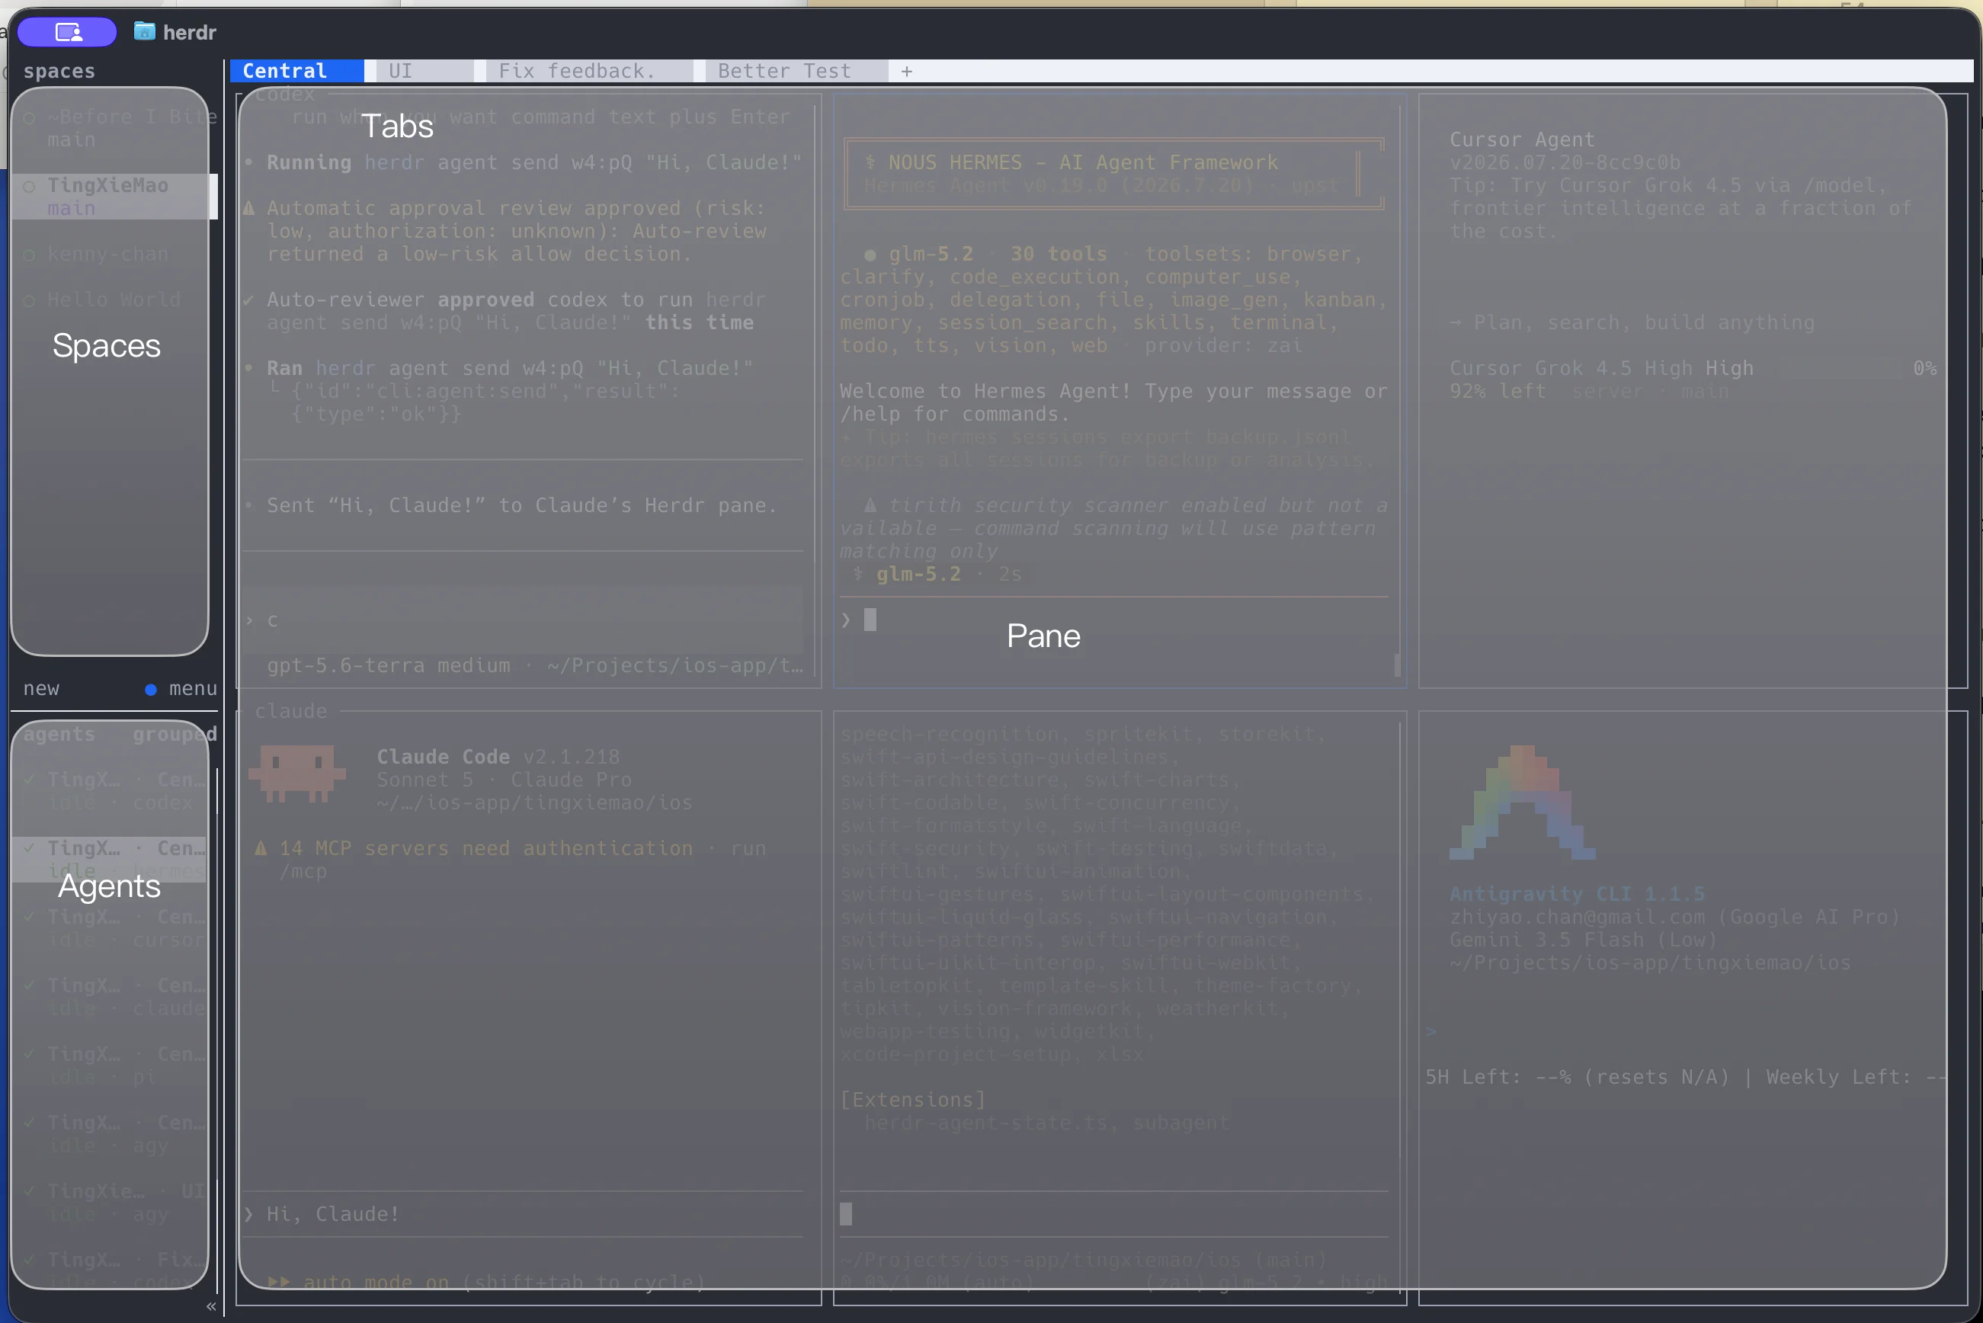The image size is (1983, 1323).
Task: Select the kenny-chan space
Action: 114,254
